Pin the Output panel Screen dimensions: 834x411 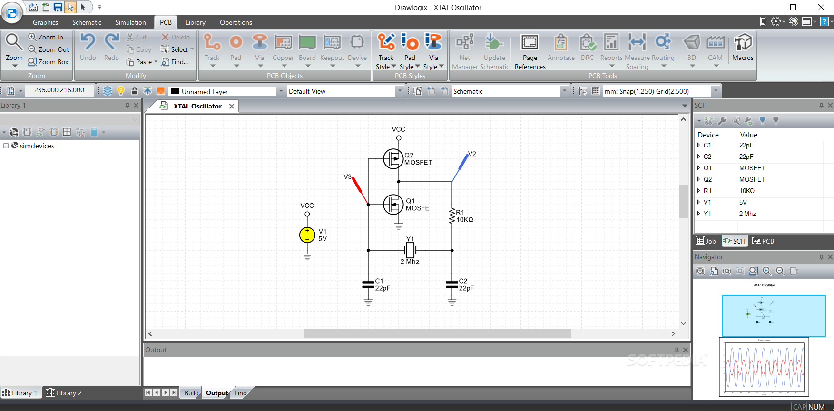click(x=677, y=350)
